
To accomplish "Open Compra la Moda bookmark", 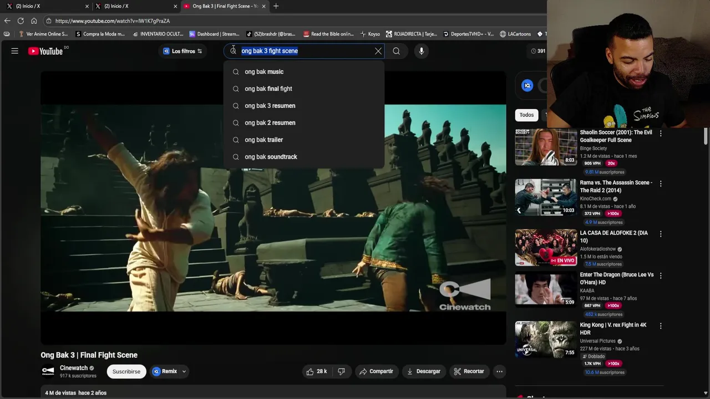I will coord(100,34).
